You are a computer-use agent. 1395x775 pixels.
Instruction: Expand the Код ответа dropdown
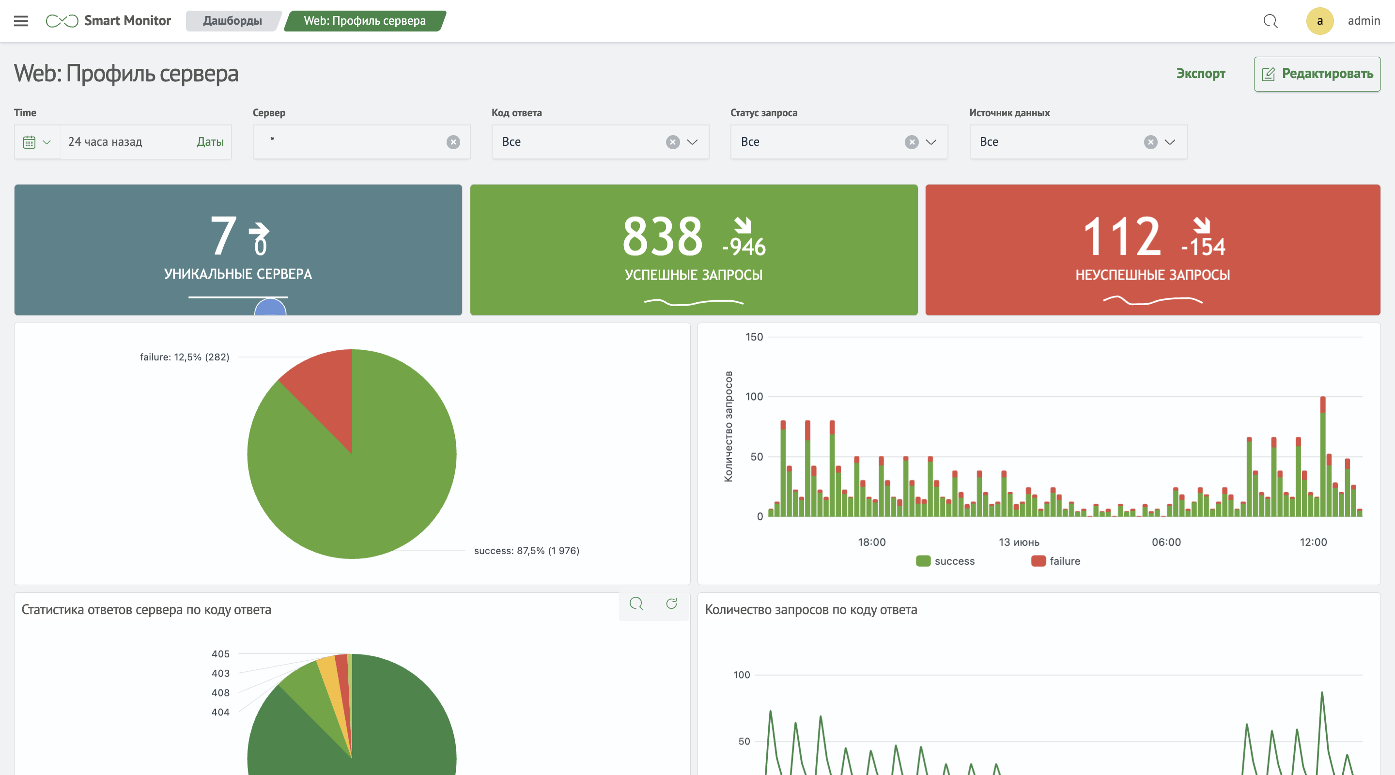tap(692, 142)
